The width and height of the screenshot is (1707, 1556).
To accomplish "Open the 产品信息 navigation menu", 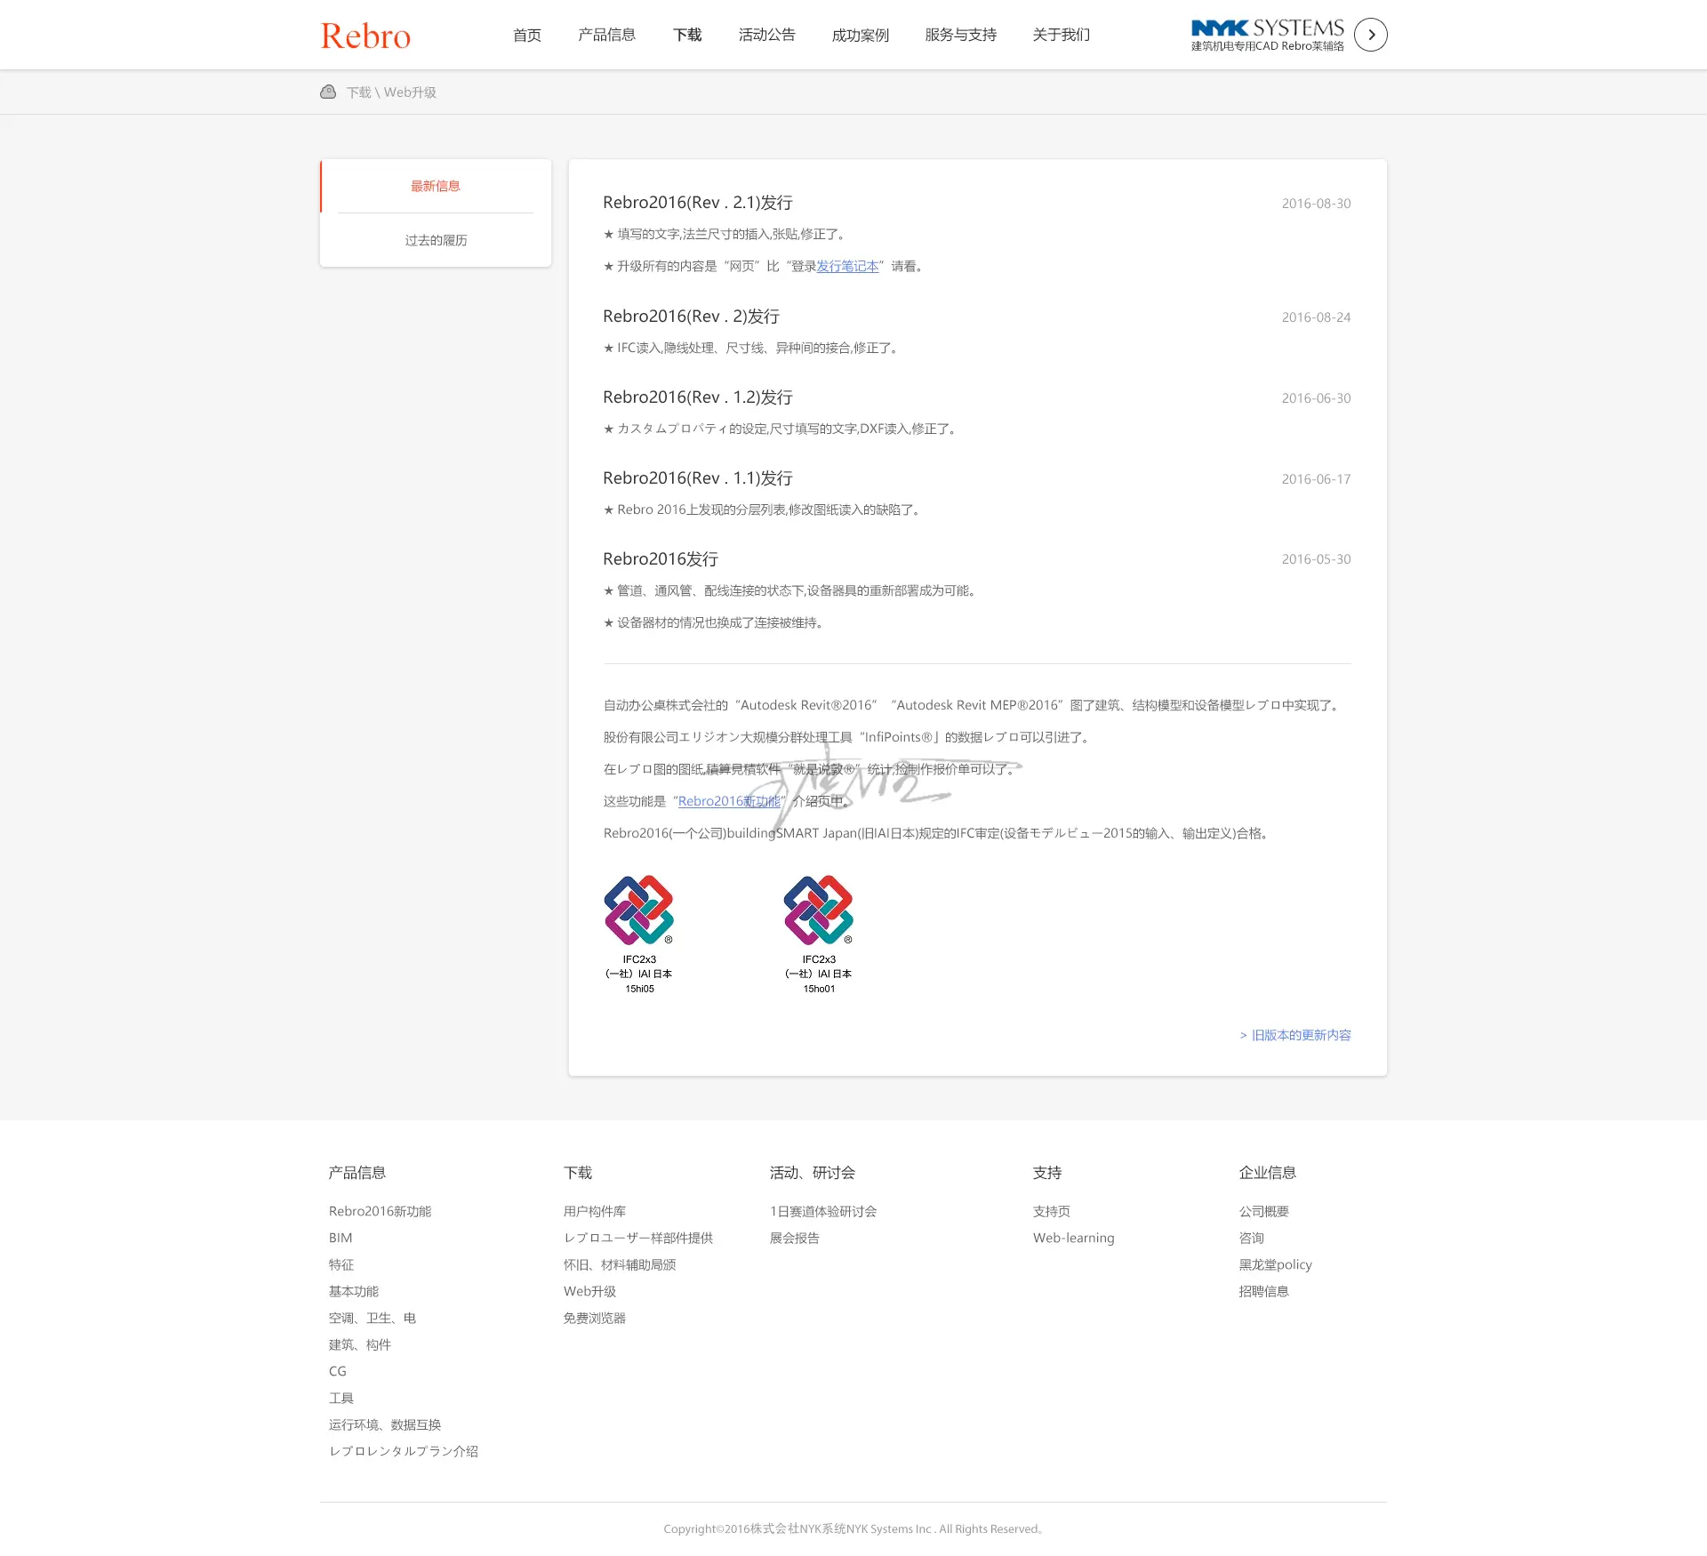I will pyautogui.click(x=607, y=35).
